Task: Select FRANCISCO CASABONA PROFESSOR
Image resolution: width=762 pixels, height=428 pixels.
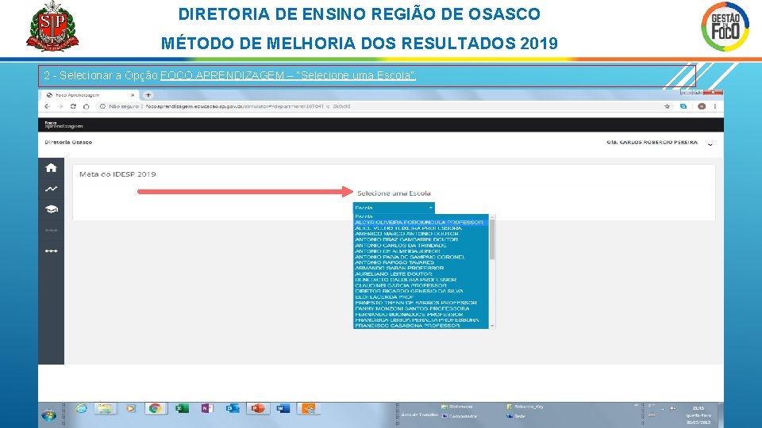Action: (x=421, y=326)
